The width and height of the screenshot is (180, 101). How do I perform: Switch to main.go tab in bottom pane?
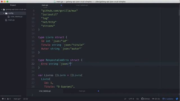point(82,91)
